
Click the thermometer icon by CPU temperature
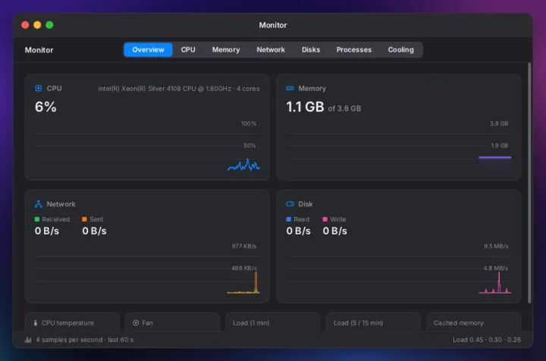click(x=36, y=323)
